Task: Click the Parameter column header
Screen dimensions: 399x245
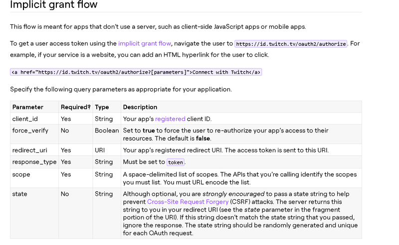Action: [28, 107]
